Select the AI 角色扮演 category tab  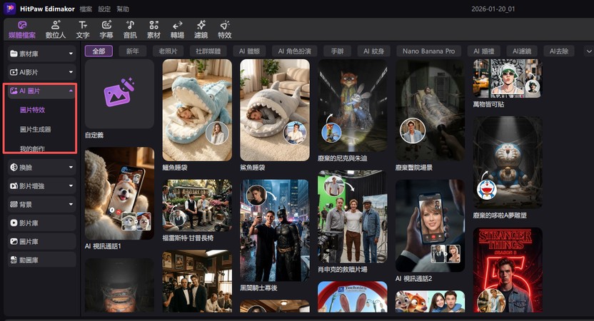pyautogui.click(x=294, y=51)
